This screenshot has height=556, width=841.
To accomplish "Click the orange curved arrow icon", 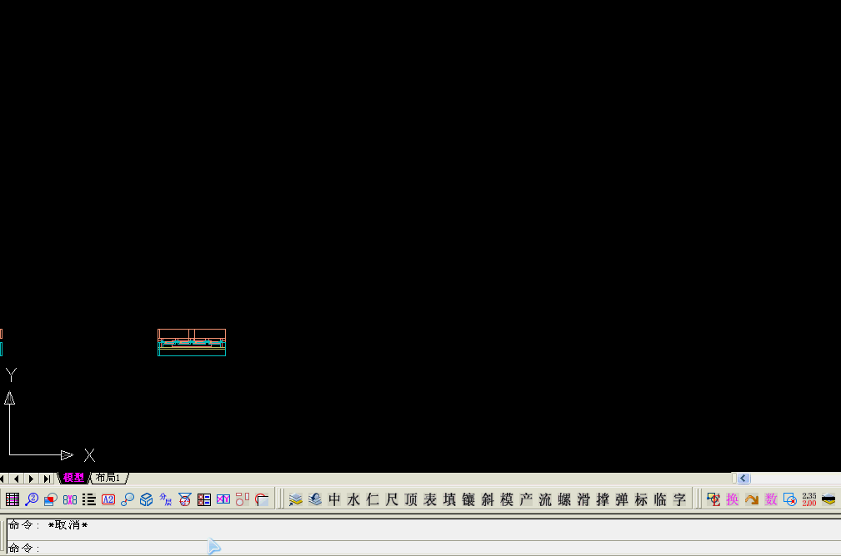I will (x=752, y=499).
